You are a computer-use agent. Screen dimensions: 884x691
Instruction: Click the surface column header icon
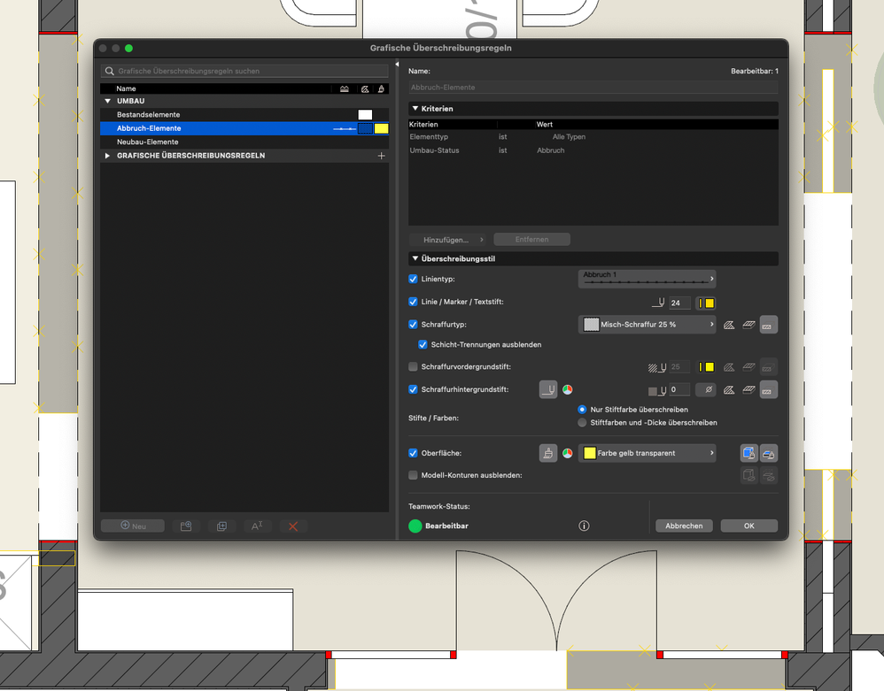coord(381,88)
